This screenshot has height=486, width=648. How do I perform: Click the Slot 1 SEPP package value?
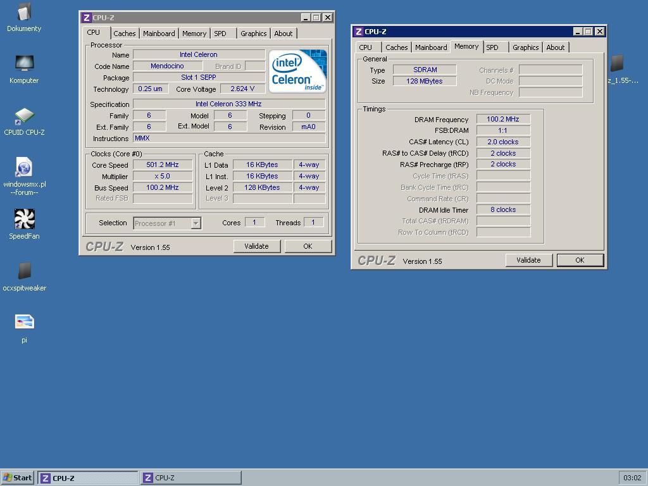tap(199, 77)
